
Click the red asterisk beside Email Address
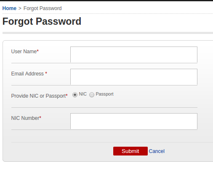(46, 73)
